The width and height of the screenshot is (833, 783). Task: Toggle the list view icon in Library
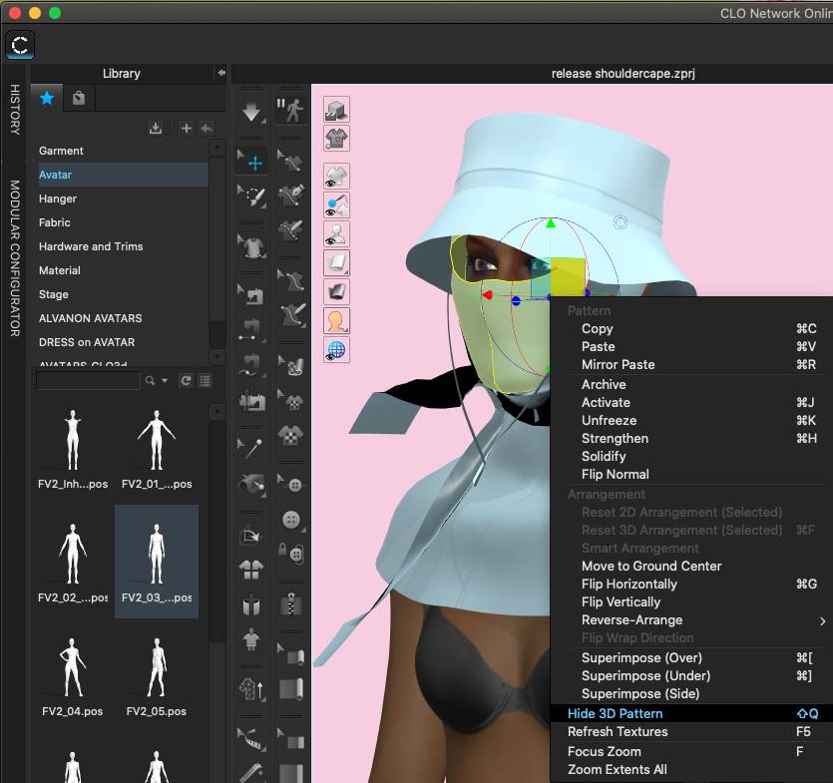click(x=205, y=380)
